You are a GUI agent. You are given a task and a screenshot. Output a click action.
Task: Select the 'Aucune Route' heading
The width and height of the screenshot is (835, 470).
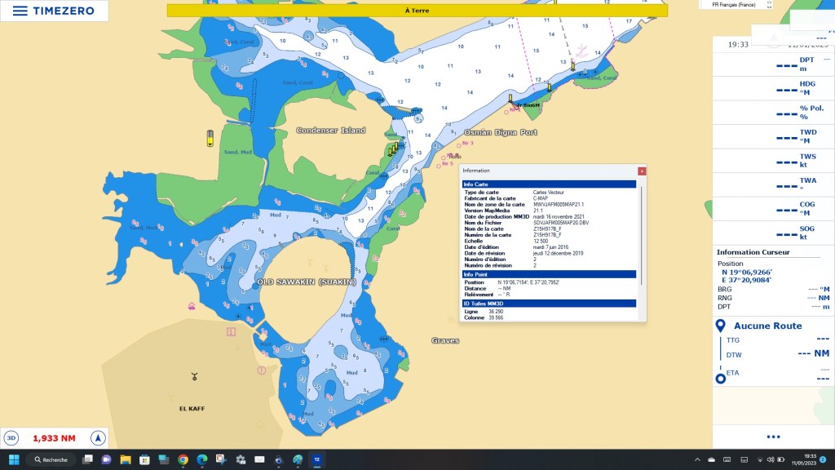(767, 326)
